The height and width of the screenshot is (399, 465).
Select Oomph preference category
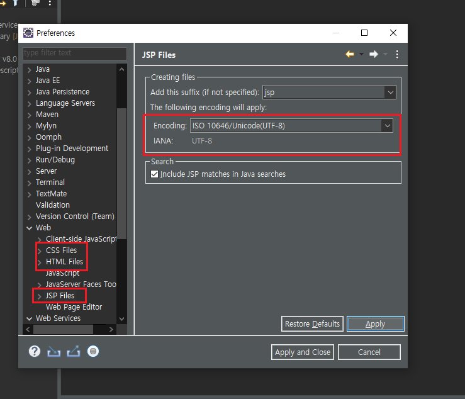48,137
